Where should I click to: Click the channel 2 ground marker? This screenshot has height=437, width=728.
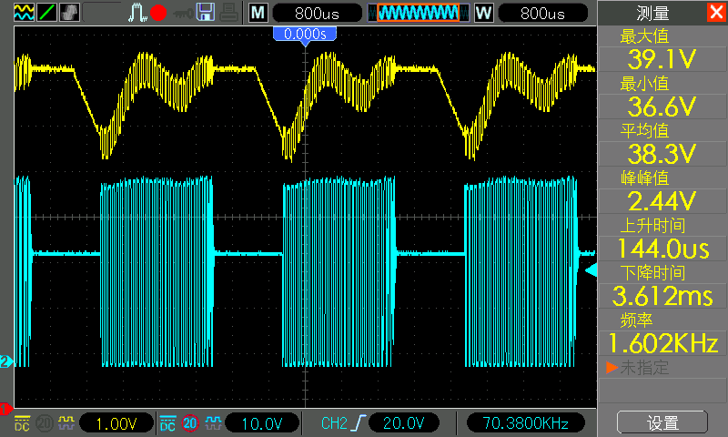point(6,361)
